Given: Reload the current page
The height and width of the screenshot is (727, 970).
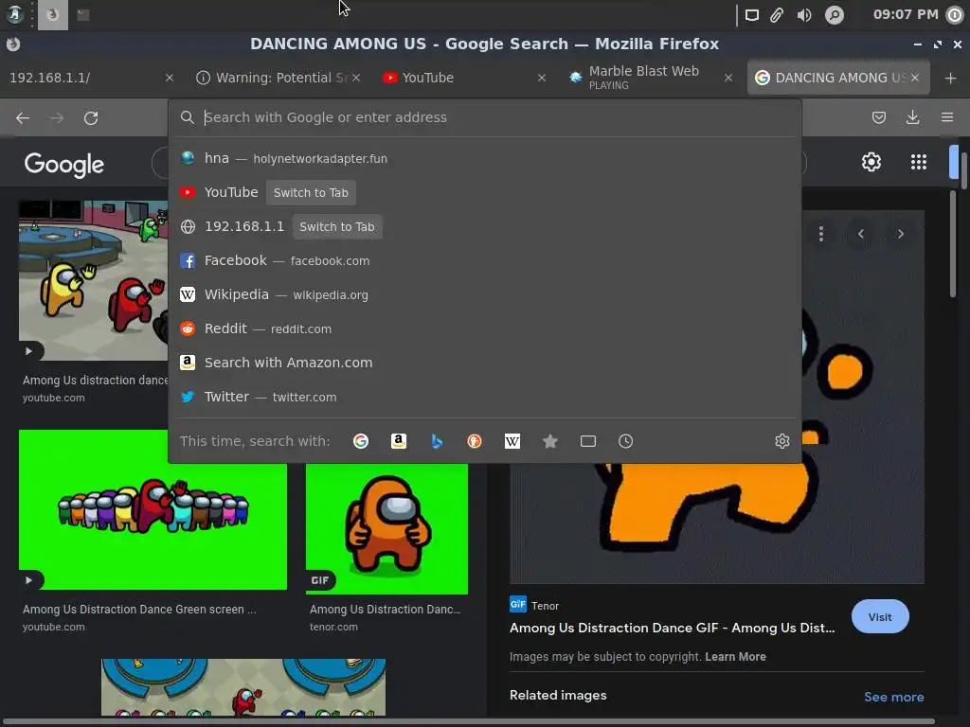Looking at the screenshot, I should (x=91, y=117).
